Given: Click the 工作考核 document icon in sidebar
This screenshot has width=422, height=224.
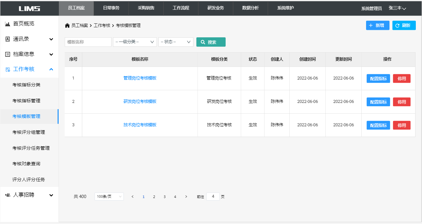Looking at the screenshot, I should (8, 69).
